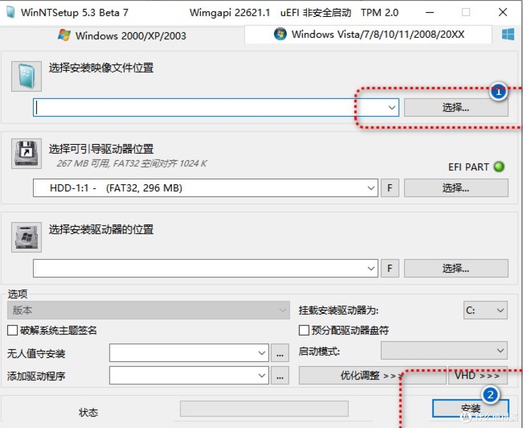This screenshot has height=428, width=523.
Task: Click 选择... button for image file
Action: [x=456, y=108]
